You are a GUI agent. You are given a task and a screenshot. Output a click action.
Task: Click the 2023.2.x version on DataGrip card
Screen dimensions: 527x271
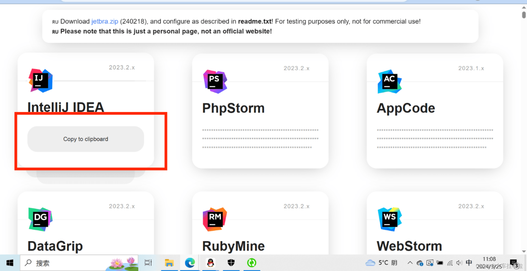point(122,206)
